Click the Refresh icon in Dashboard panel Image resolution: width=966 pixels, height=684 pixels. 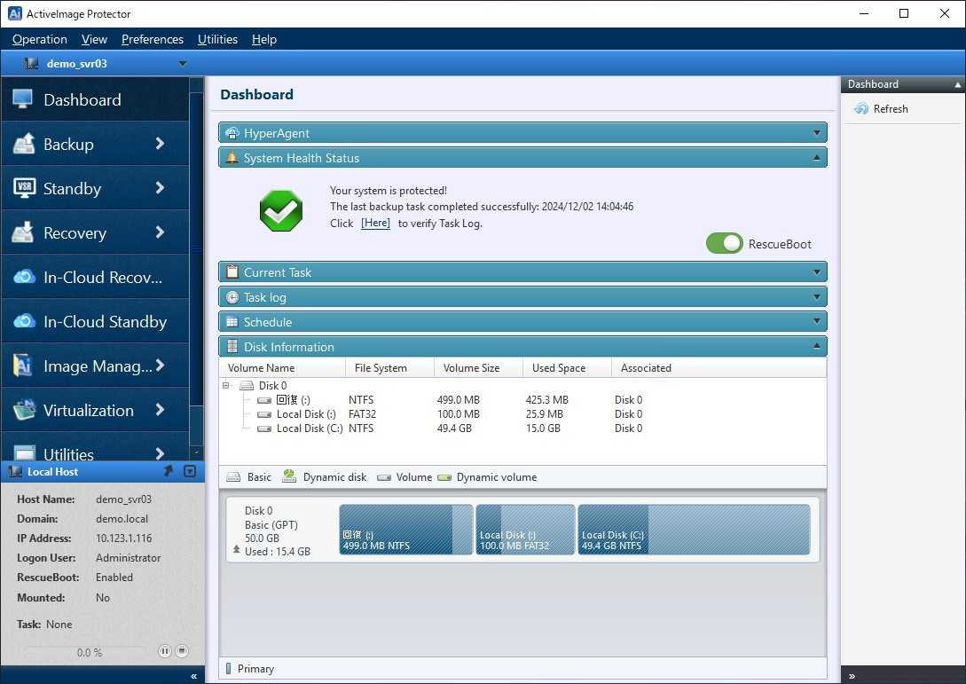pos(860,109)
